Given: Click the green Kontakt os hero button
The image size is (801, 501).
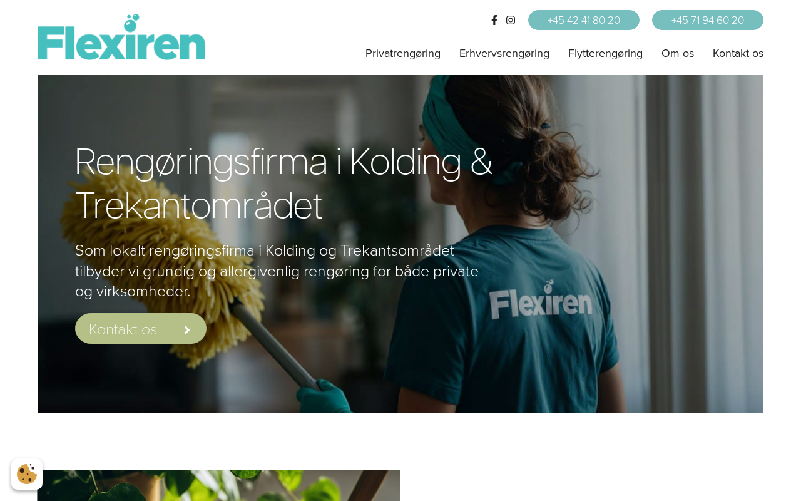Looking at the screenshot, I should tap(141, 329).
